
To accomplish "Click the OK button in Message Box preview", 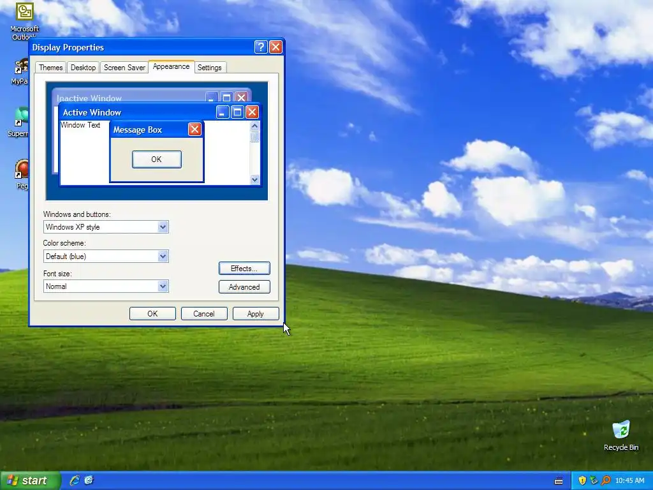I will [x=157, y=159].
